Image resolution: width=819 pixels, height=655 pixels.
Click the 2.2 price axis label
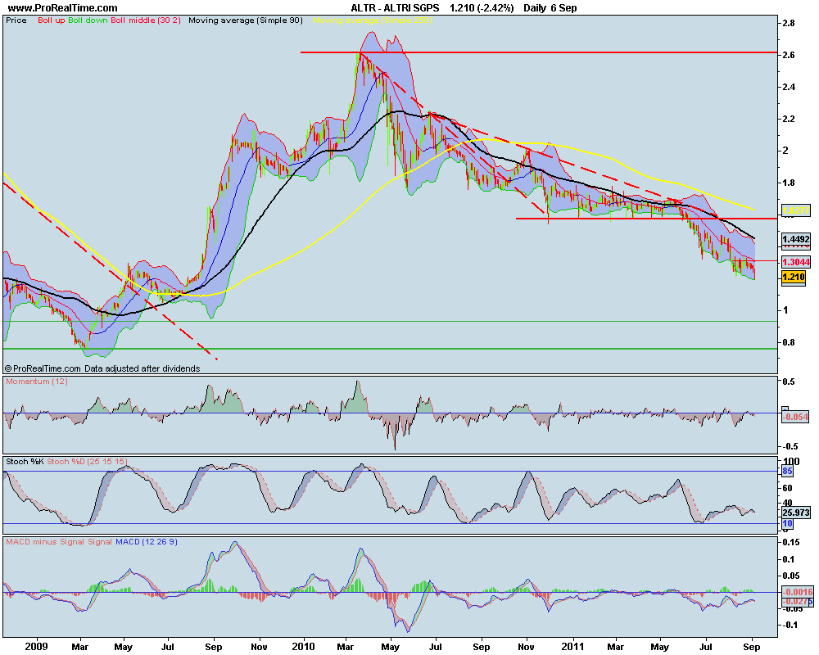click(x=789, y=119)
